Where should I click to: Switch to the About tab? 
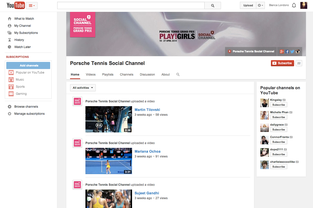pyautogui.click(x=166, y=75)
